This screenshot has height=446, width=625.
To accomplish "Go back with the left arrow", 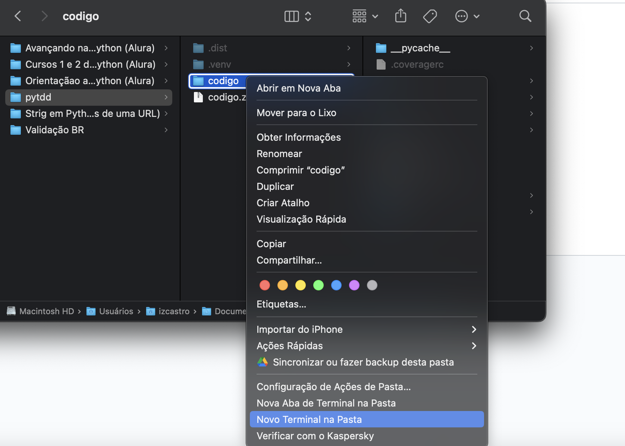I will [18, 16].
